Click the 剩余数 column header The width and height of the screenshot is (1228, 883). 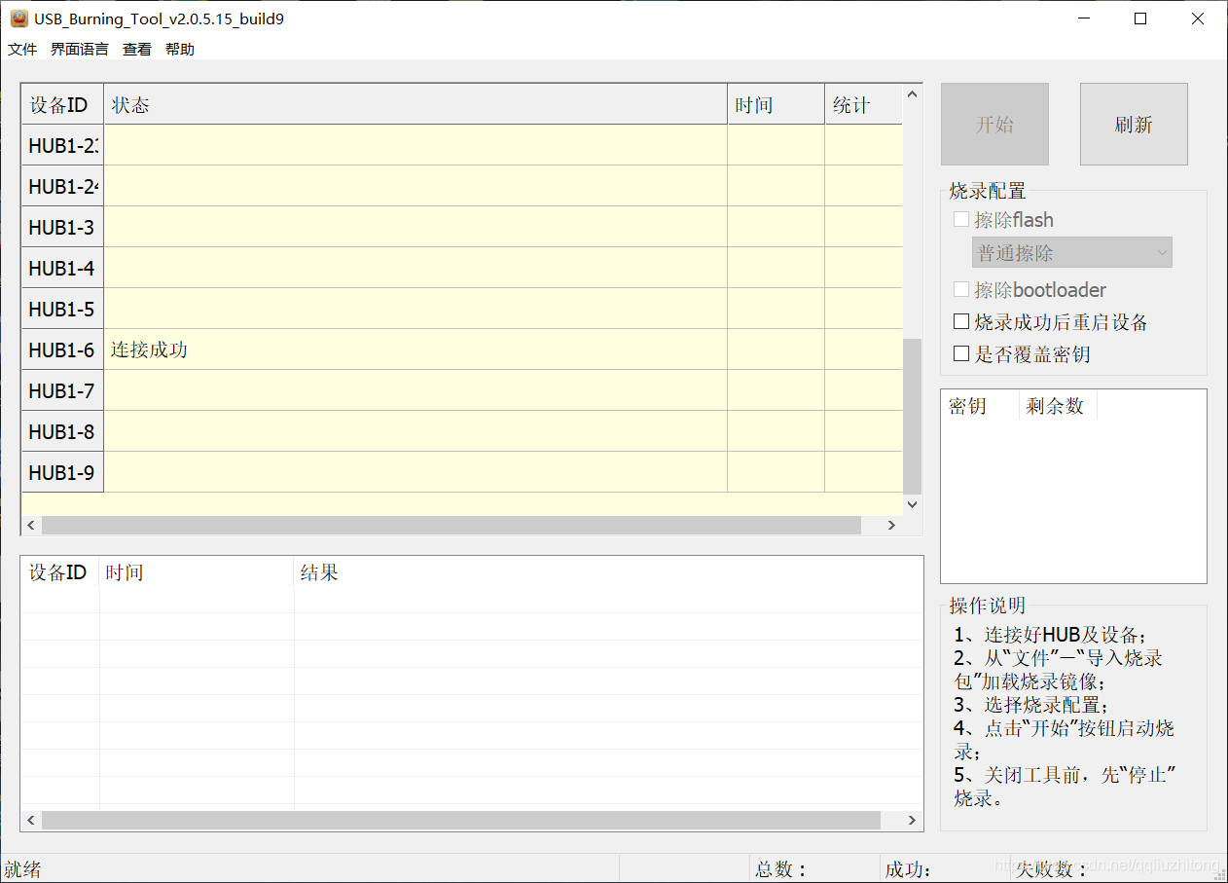pyautogui.click(x=1056, y=405)
